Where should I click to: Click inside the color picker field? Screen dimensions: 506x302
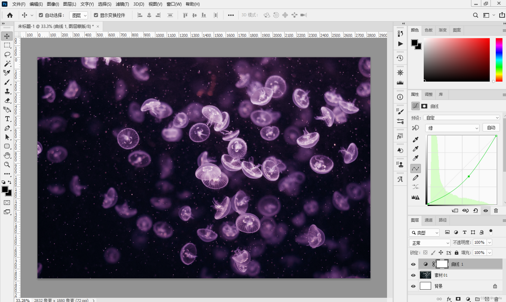[457, 60]
